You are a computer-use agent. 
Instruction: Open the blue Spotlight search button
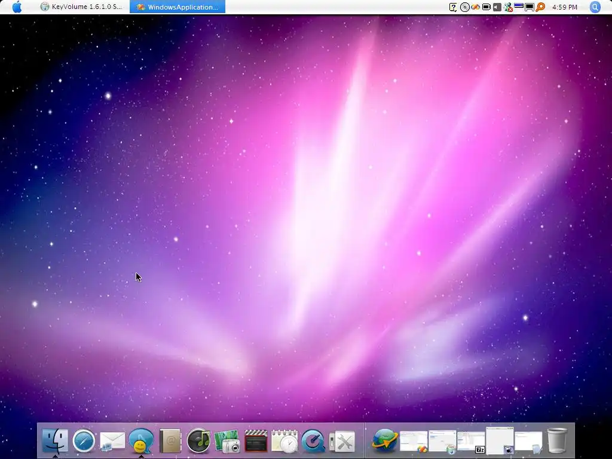coord(595,7)
